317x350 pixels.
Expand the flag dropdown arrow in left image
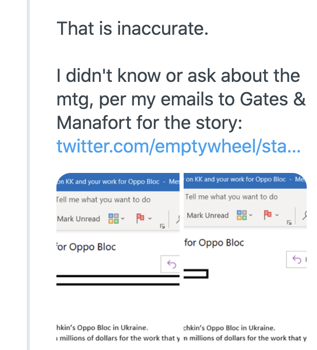[150, 218]
